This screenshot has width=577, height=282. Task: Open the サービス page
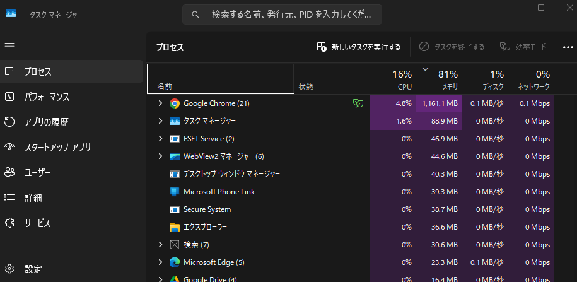coord(71,223)
